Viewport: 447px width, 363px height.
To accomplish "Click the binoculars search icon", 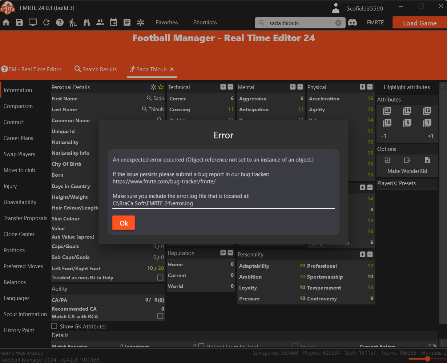I will [86, 22].
